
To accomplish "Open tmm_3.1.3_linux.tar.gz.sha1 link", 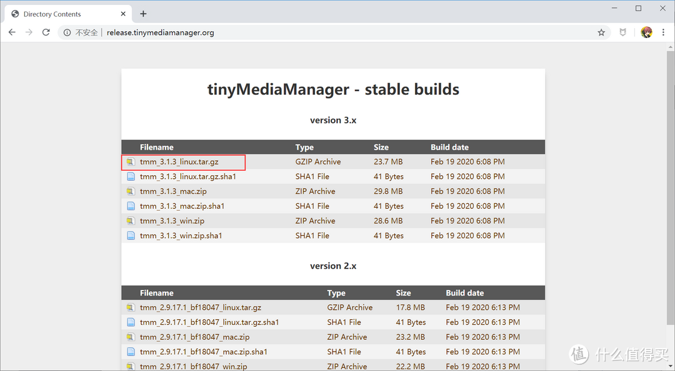I will pyautogui.click(x=187, y=176).
